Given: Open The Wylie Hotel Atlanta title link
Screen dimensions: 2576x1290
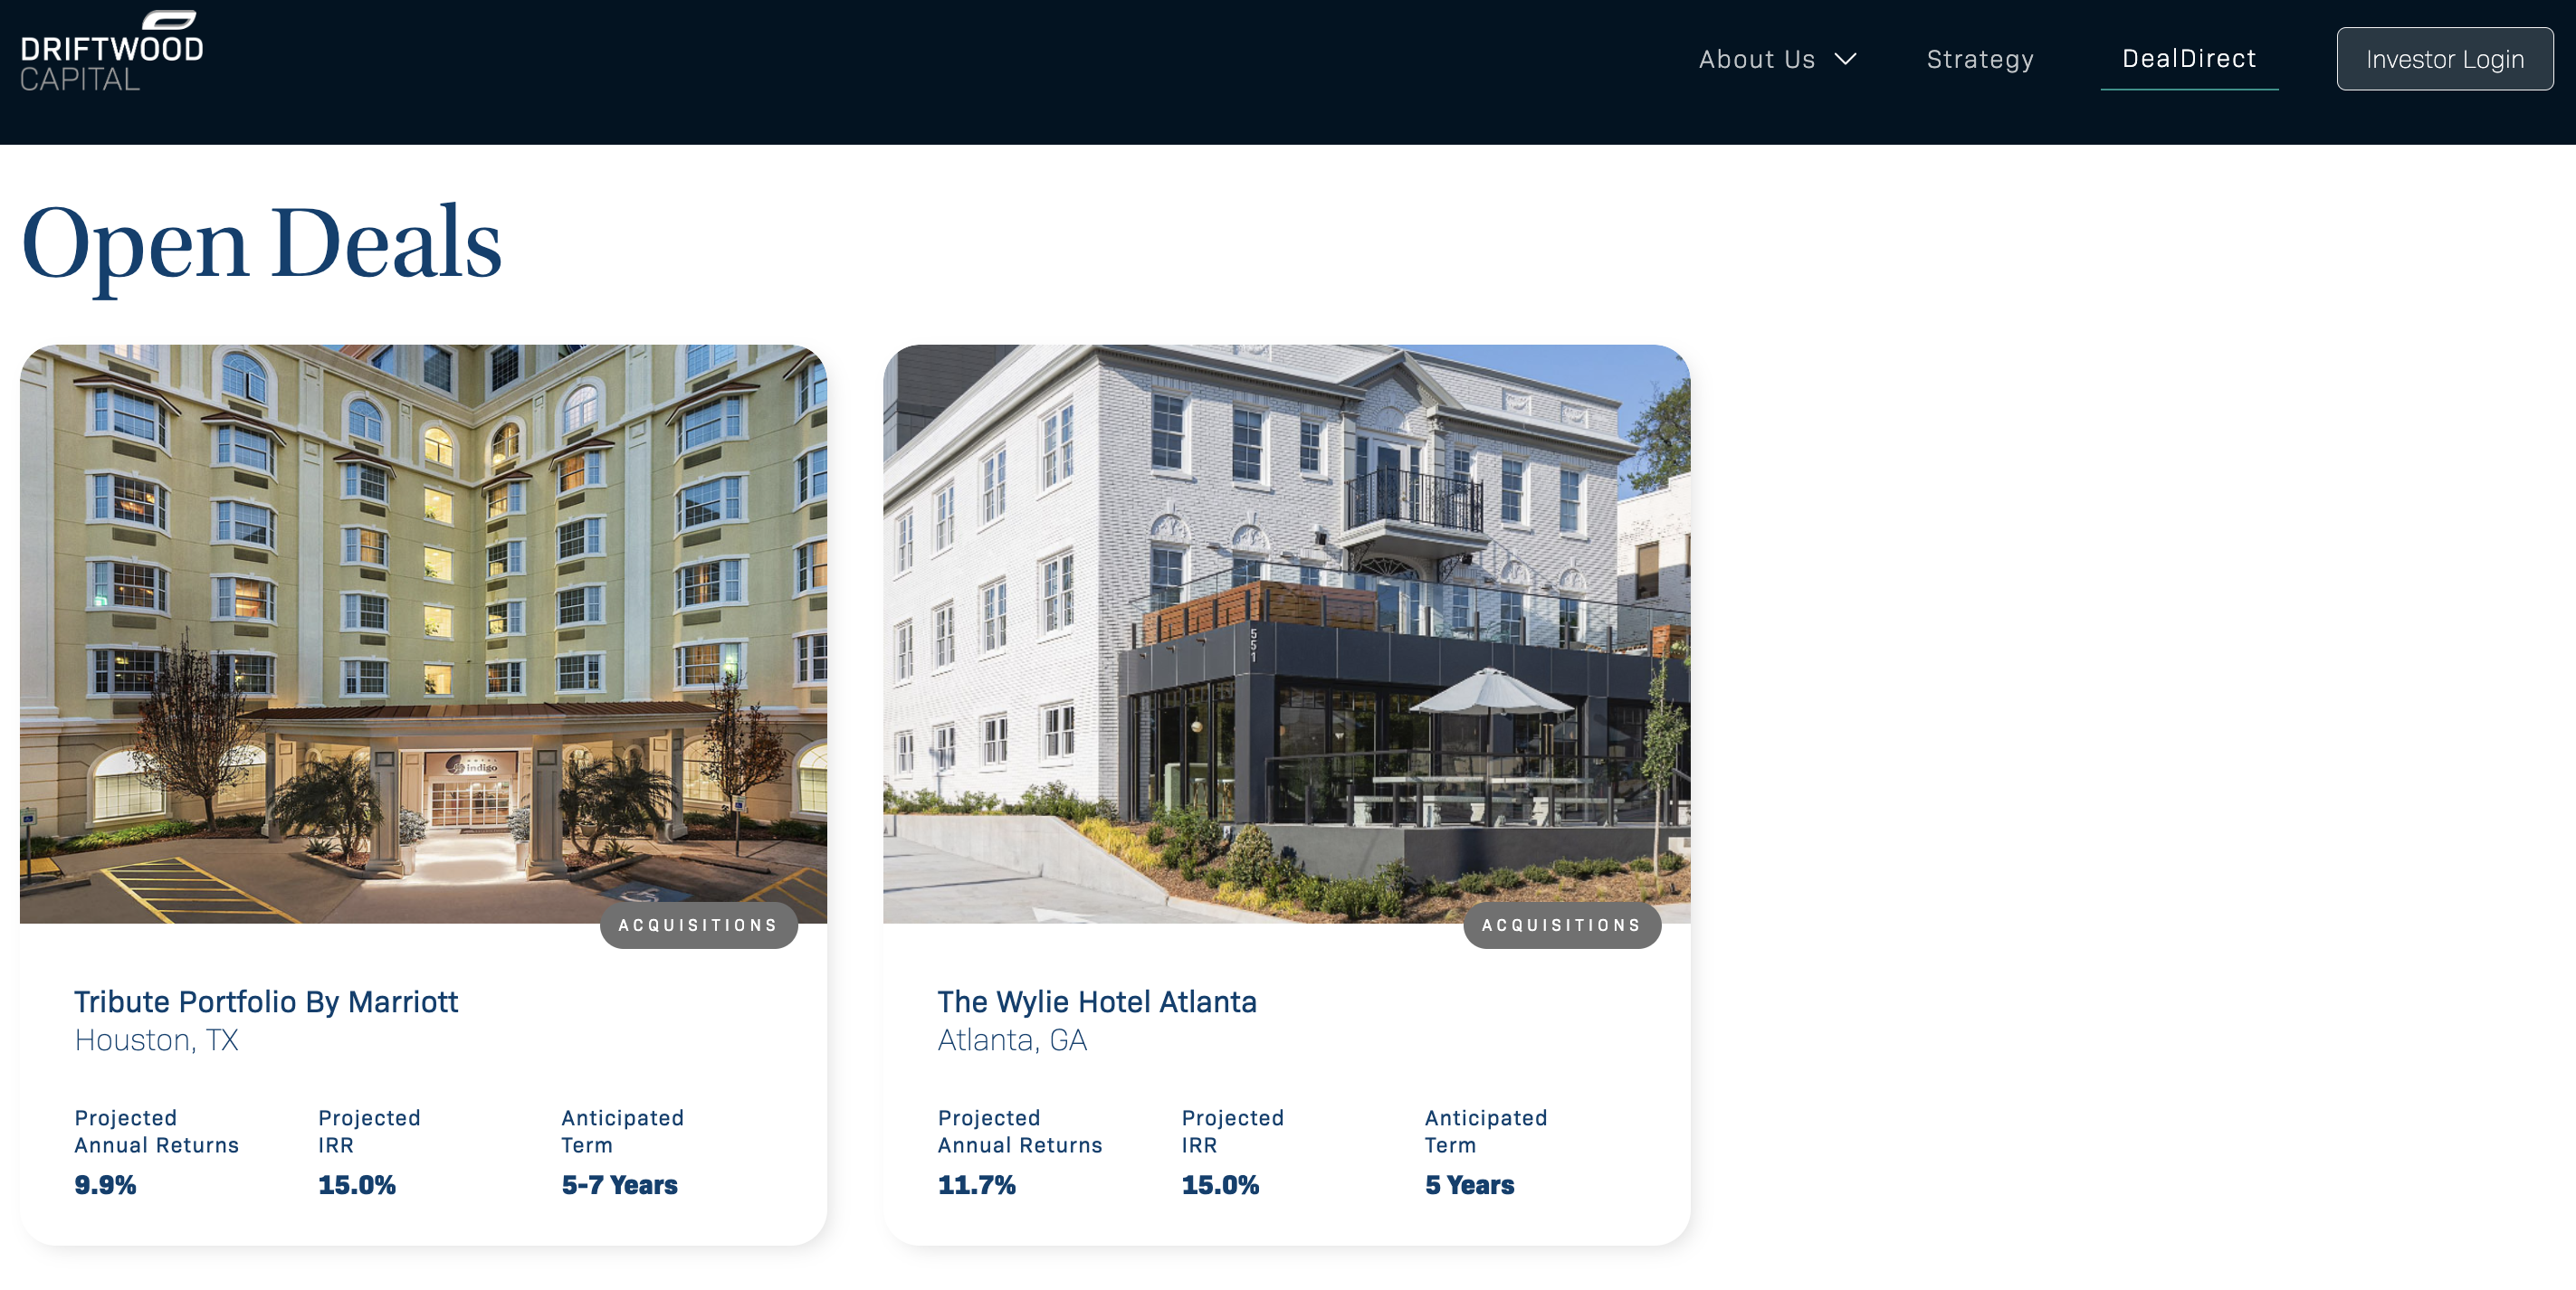Looking at the screenshot, I should [x=1096, y=1001].
